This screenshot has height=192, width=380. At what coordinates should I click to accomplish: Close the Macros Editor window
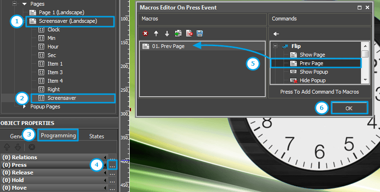(x=367, y=8)
